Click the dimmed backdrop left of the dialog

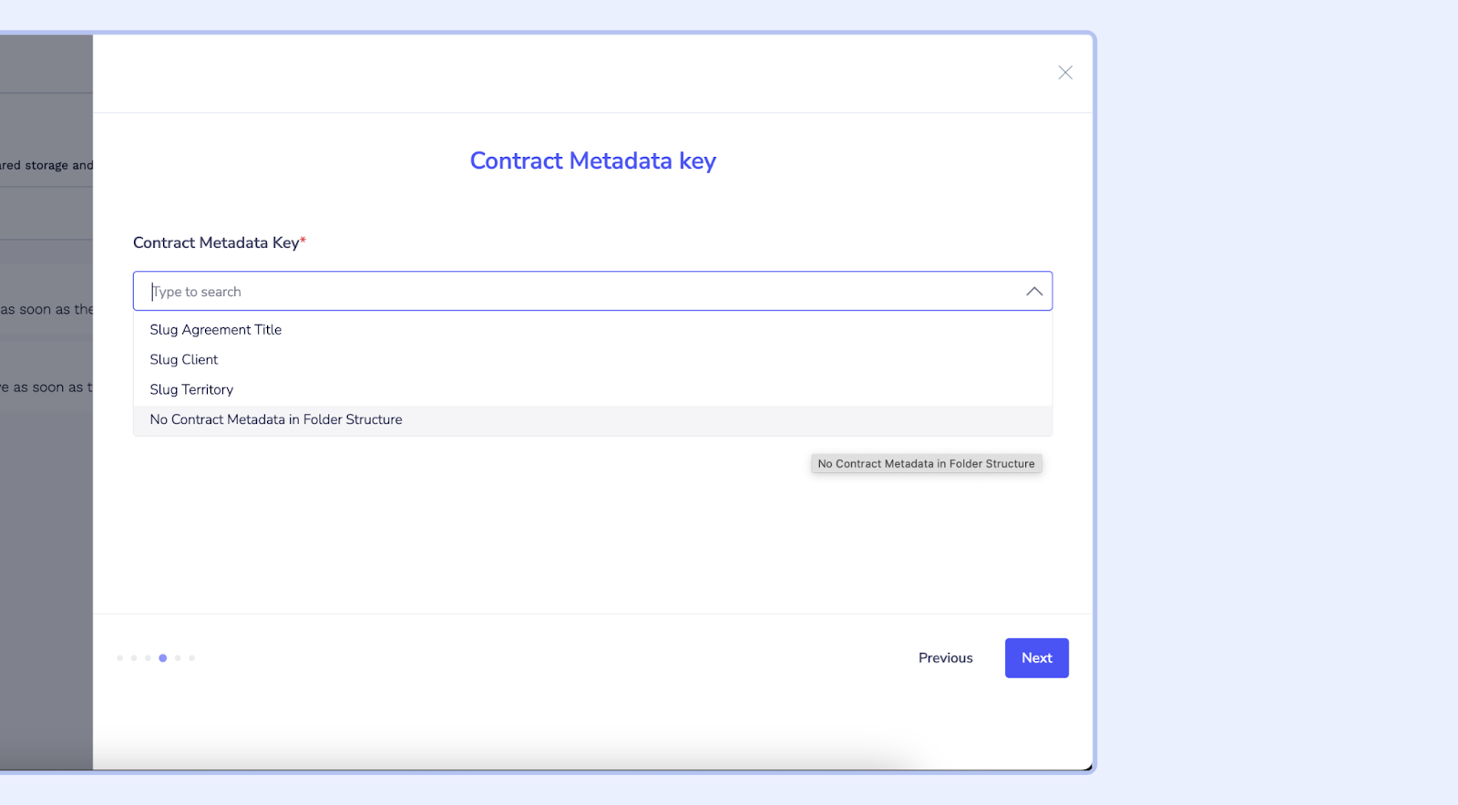click(x=46, y=547)
